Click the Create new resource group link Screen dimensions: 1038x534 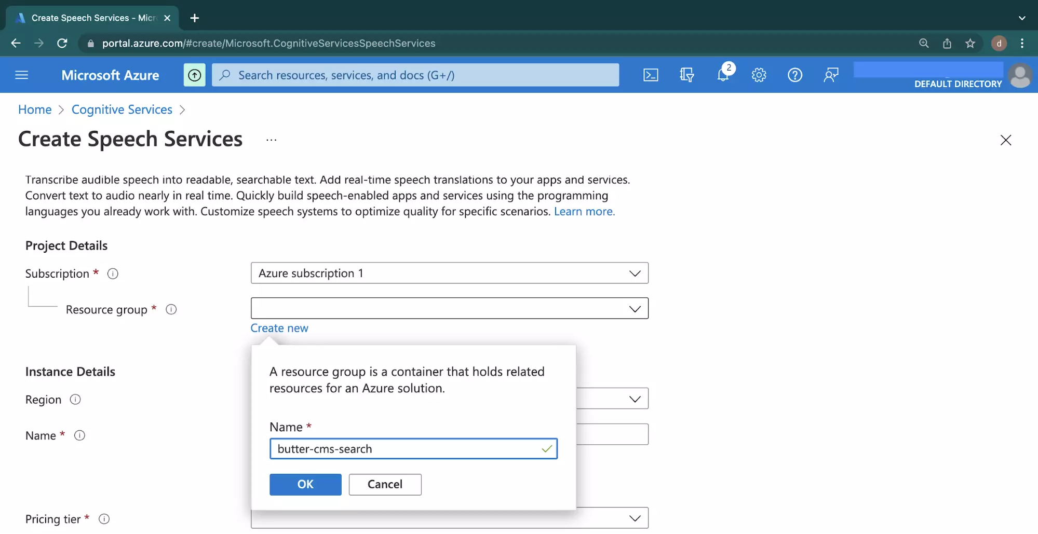pyautogui.click(x=279, y=328)
